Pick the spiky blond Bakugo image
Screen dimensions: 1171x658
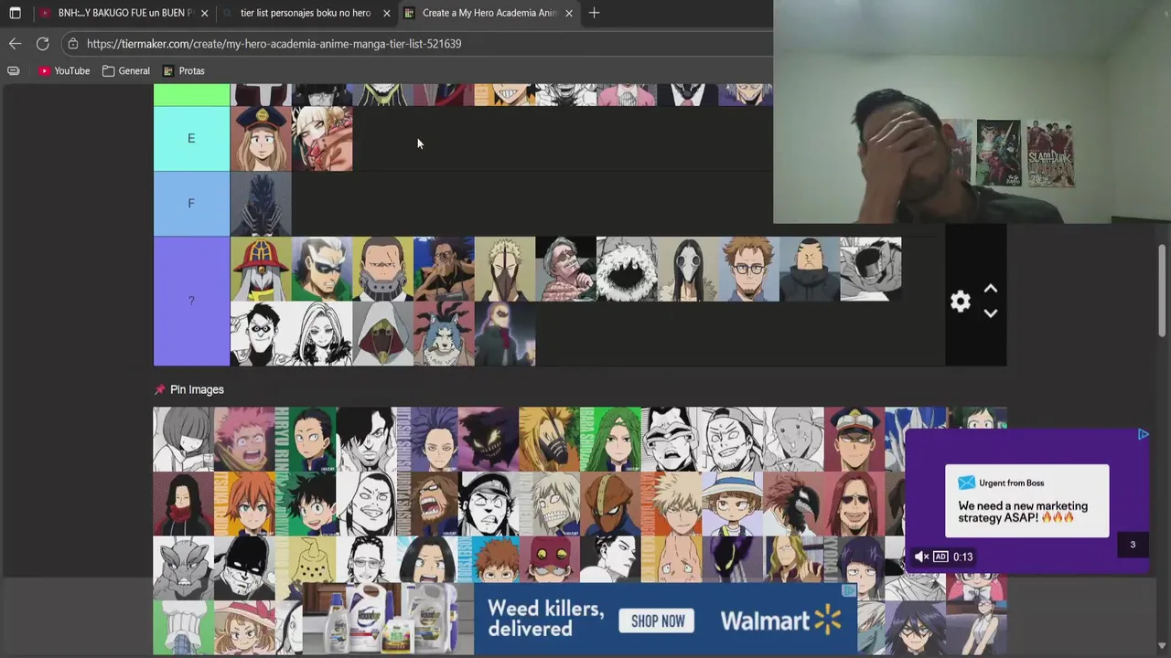[x=671, y=504]
